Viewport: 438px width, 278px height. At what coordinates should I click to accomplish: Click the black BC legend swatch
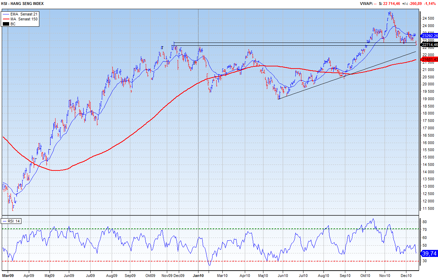6,24
